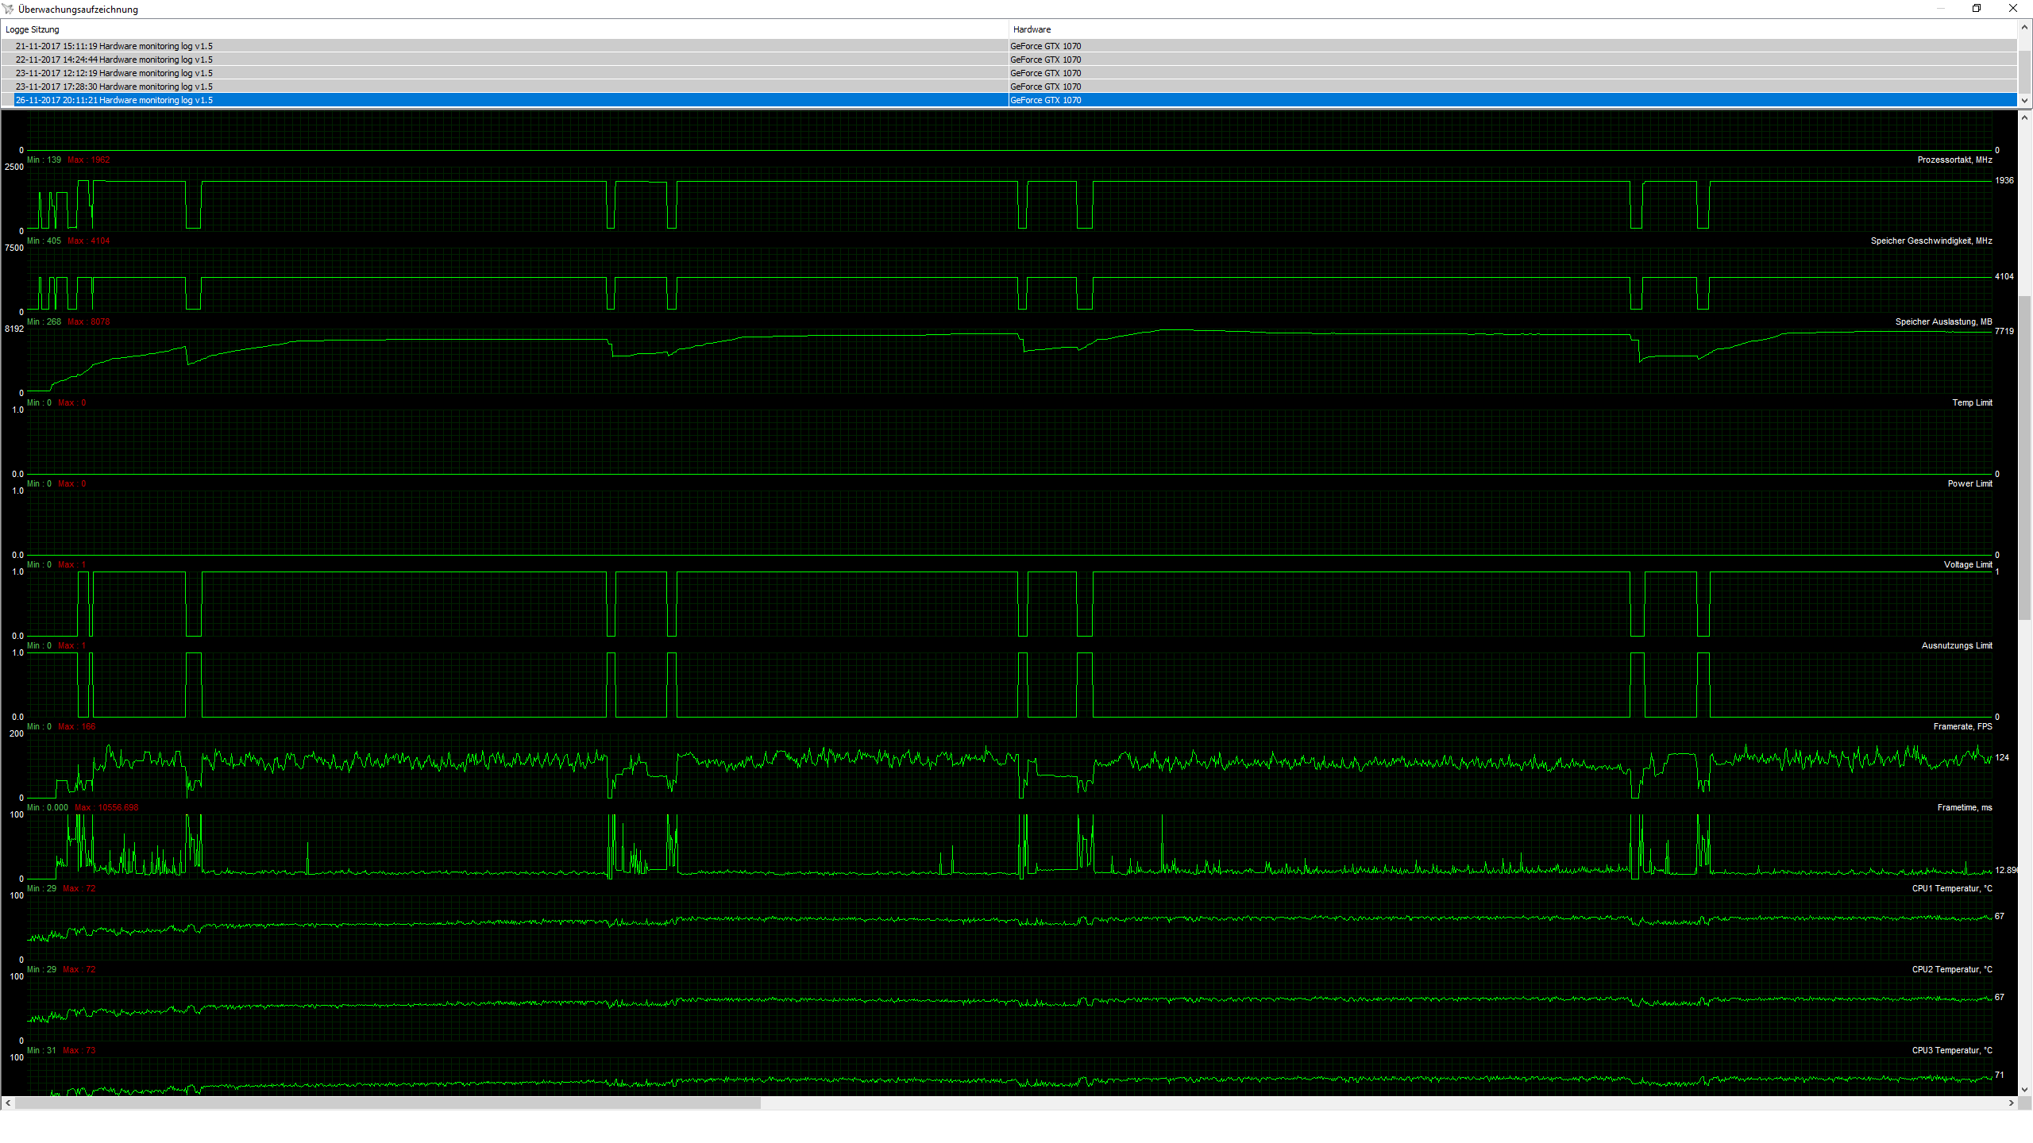Click graph pane scroll up arrow

pyautogui.click(x=2025, y=117)
